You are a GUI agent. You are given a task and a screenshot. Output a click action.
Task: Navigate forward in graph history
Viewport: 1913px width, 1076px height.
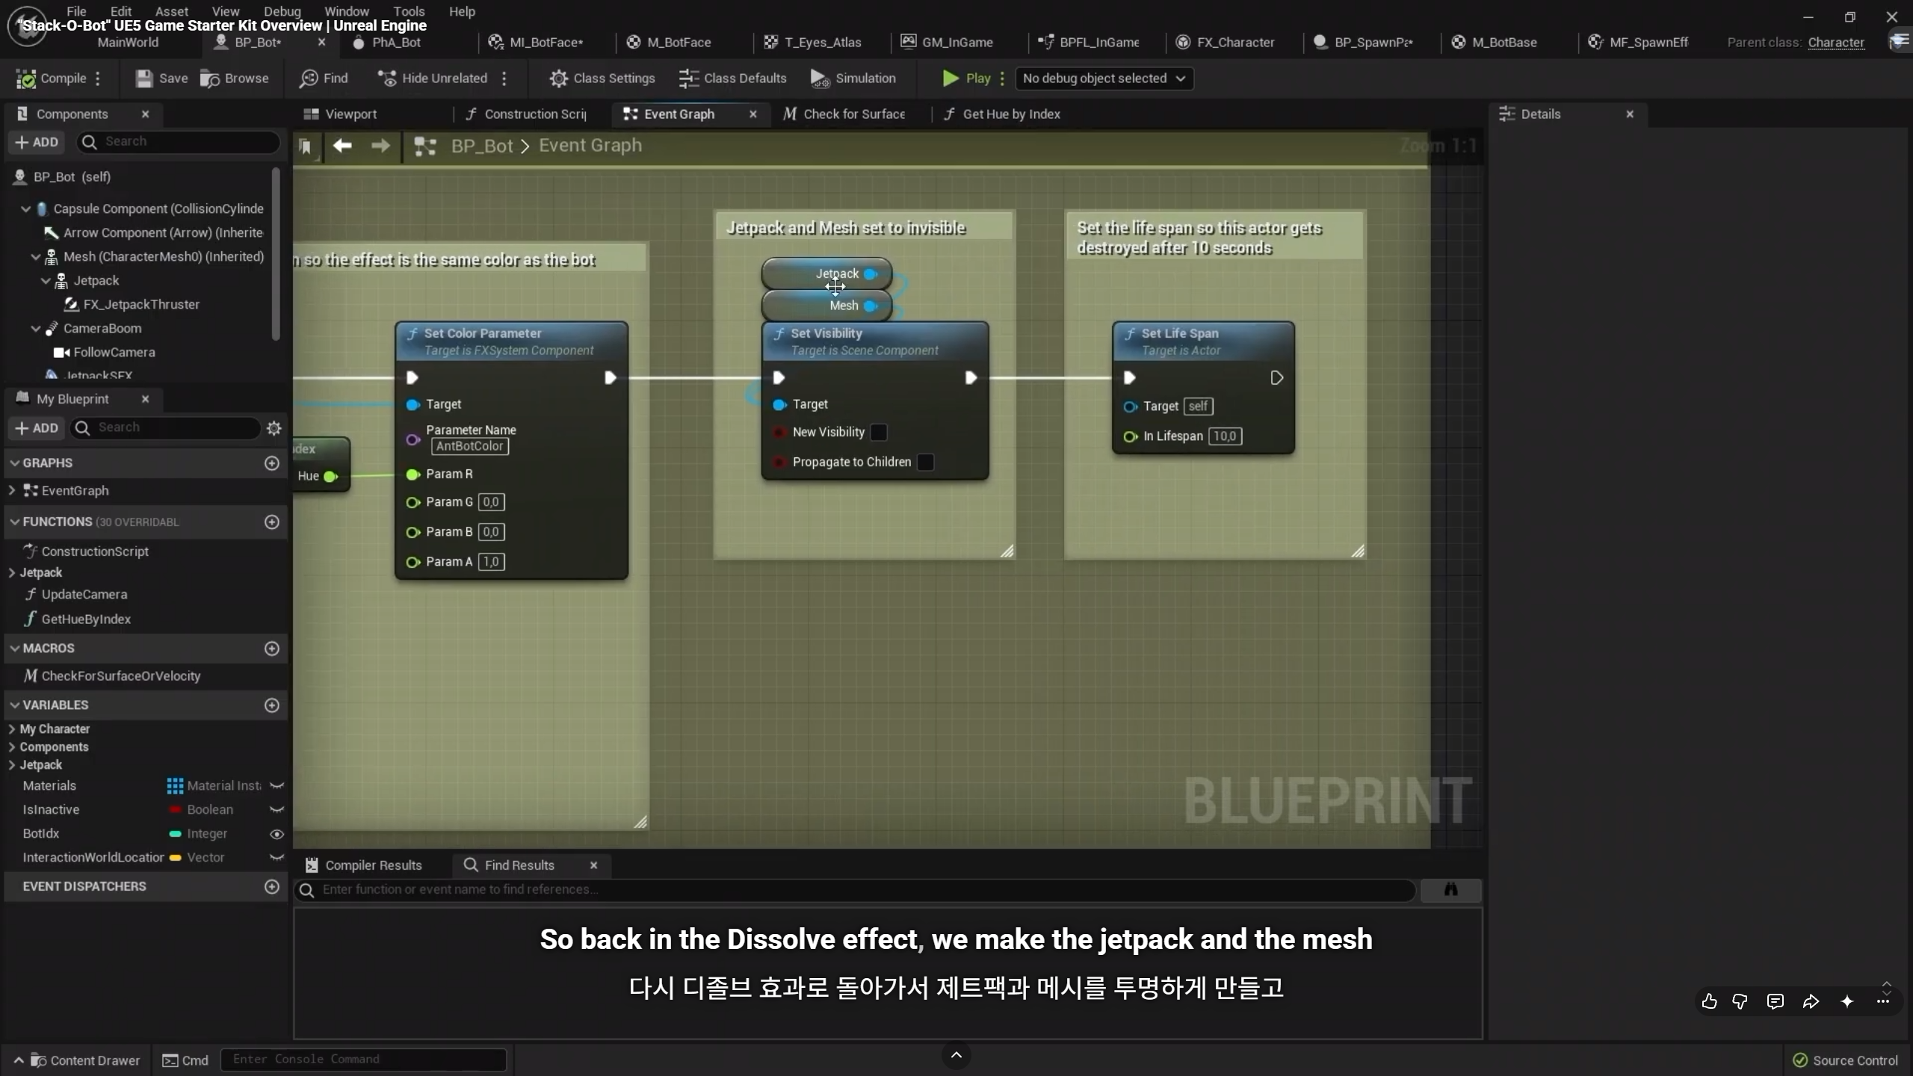tap(380, 146)
